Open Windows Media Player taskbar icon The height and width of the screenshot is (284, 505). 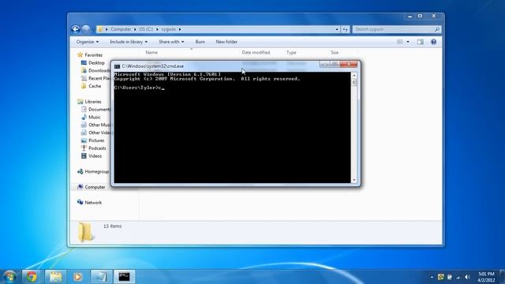[x=77, y=277]
